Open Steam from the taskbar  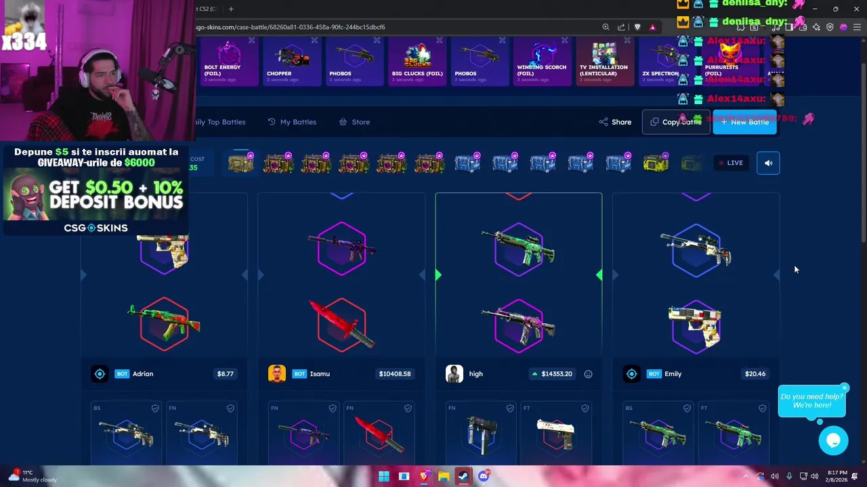click(463, 476)
